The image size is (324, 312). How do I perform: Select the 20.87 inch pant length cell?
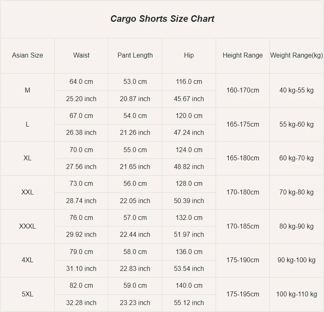[x=135, y=99]
